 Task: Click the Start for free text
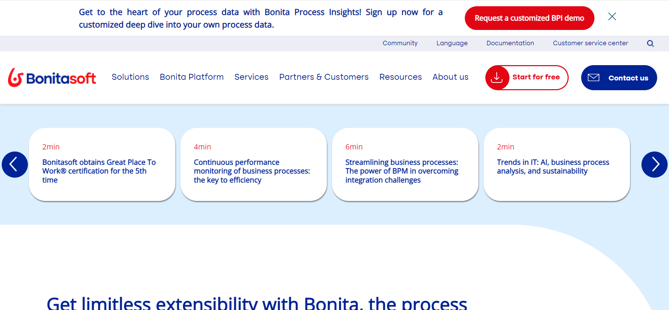pos(536,77)
